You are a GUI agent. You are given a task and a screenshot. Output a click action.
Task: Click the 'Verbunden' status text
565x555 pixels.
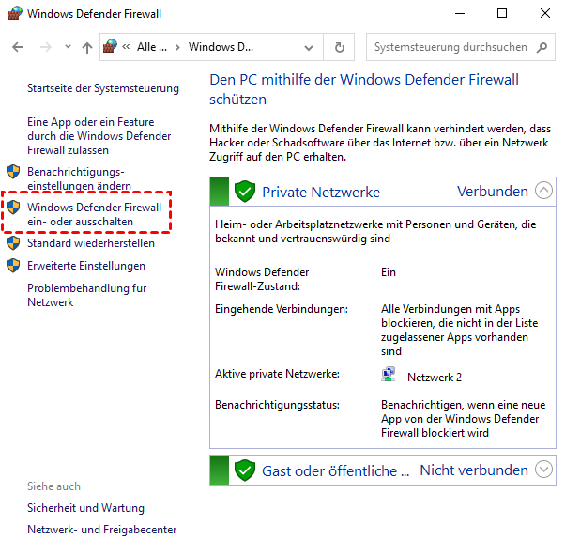coord(493,192)
